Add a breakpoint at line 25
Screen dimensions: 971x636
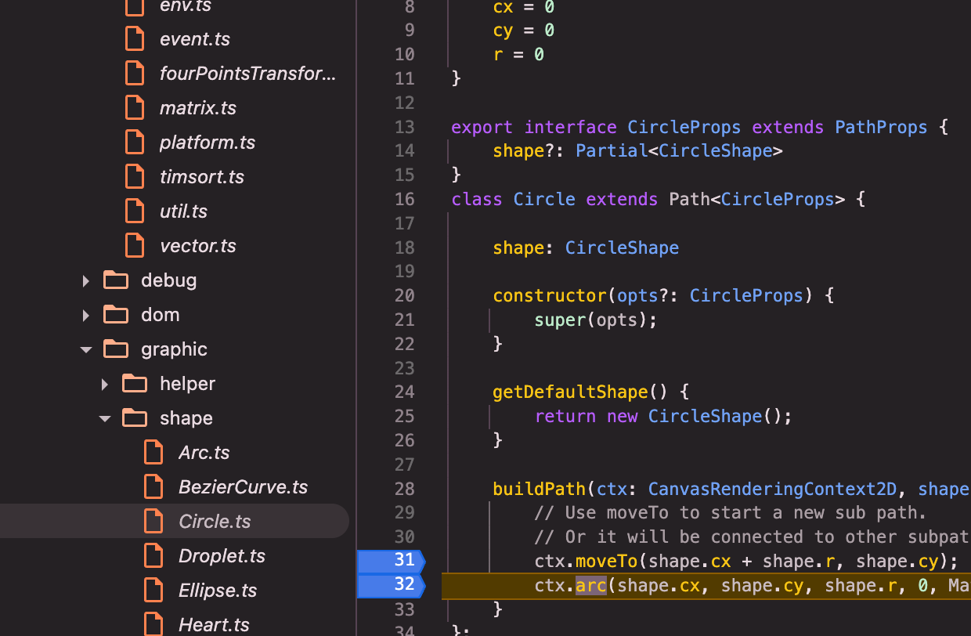click(x=404, y=416)
